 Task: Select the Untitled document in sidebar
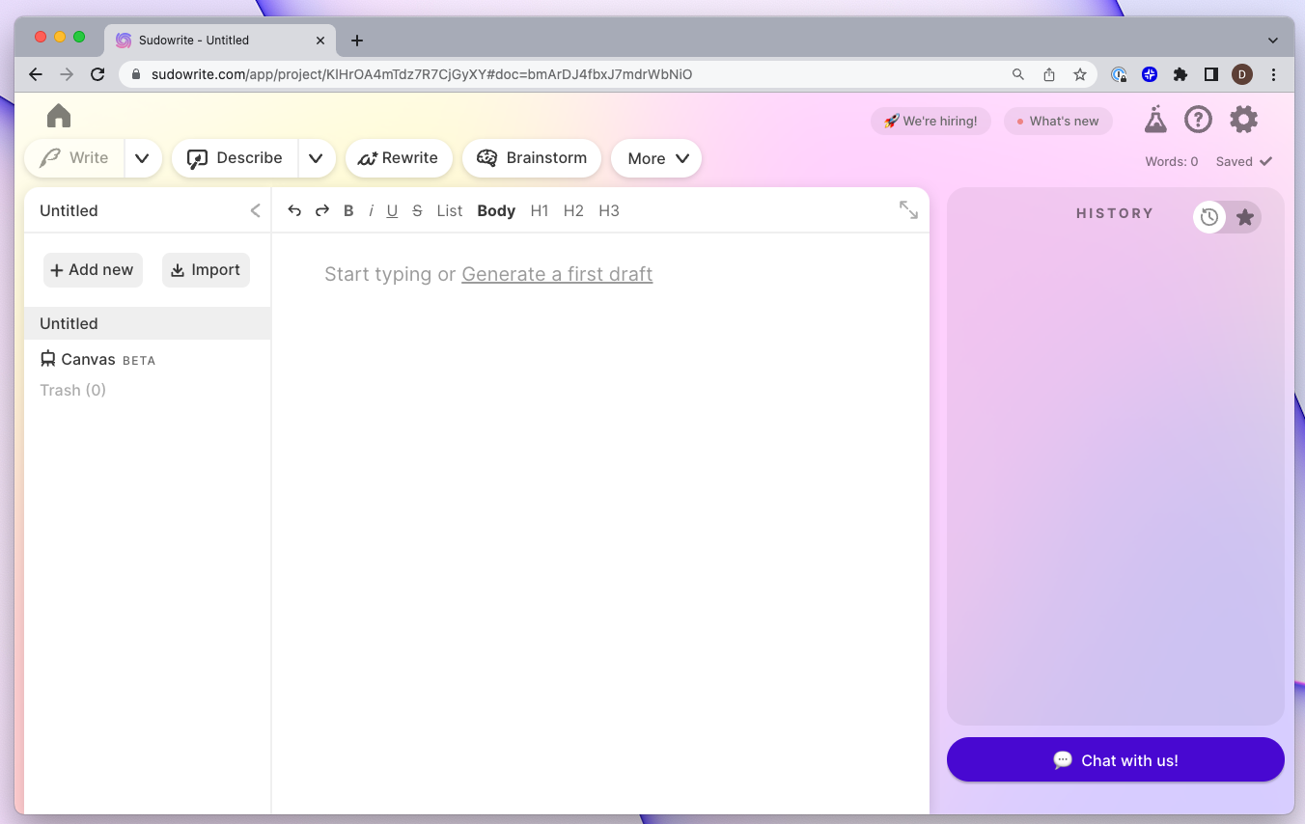point(148,323)
